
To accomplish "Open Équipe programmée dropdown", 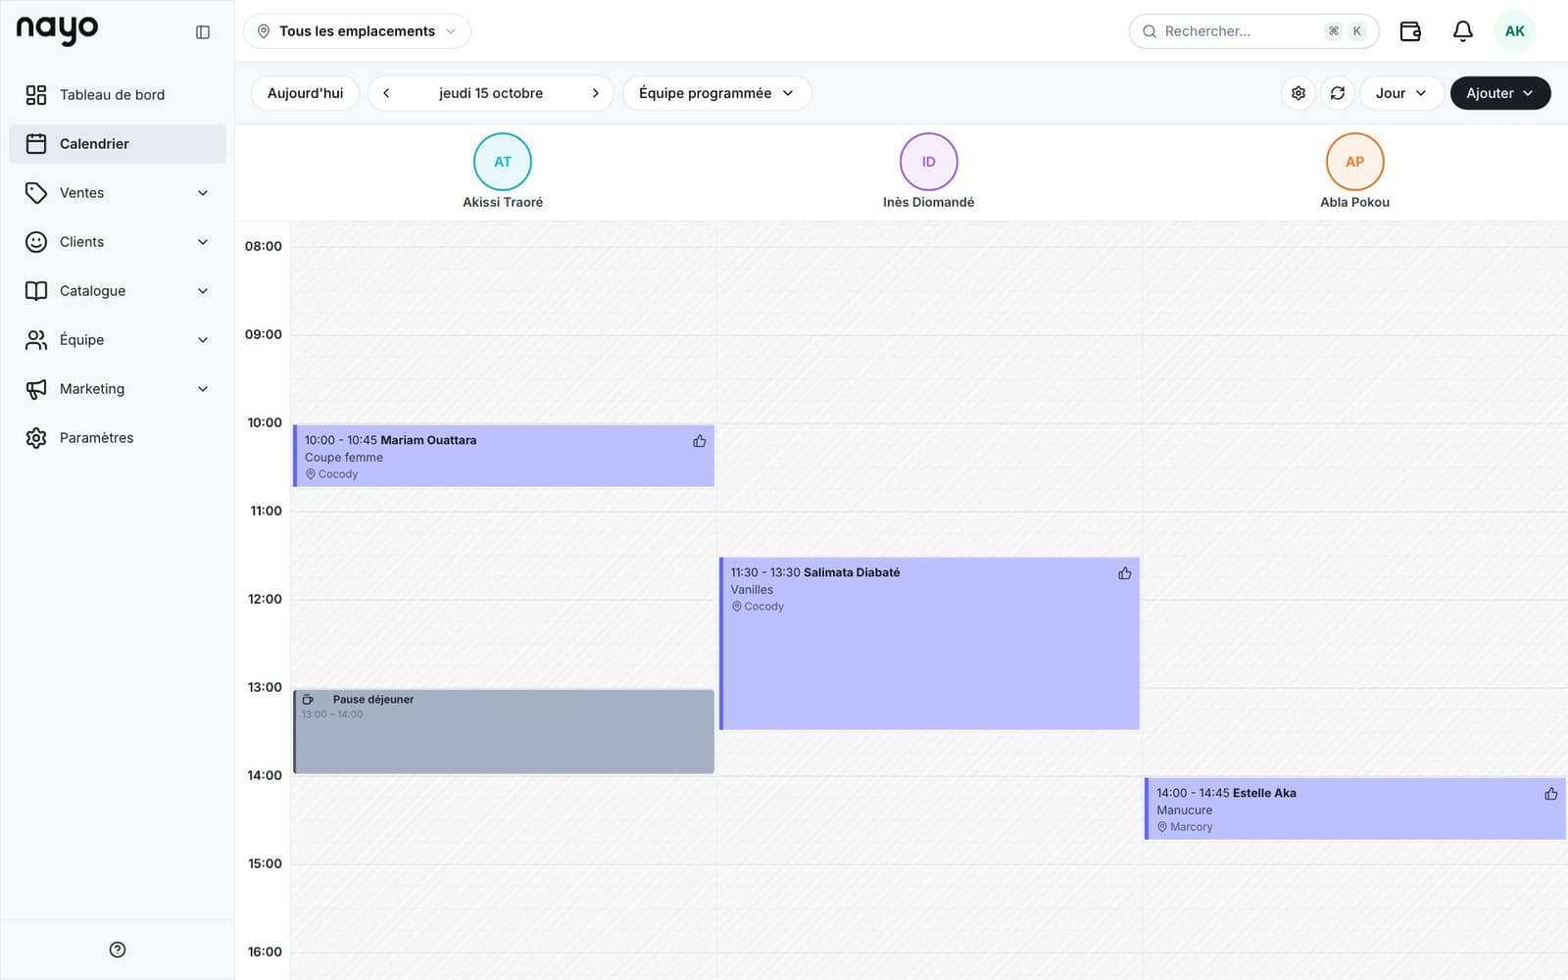I will pyautogui.click(x=716, y=93).
